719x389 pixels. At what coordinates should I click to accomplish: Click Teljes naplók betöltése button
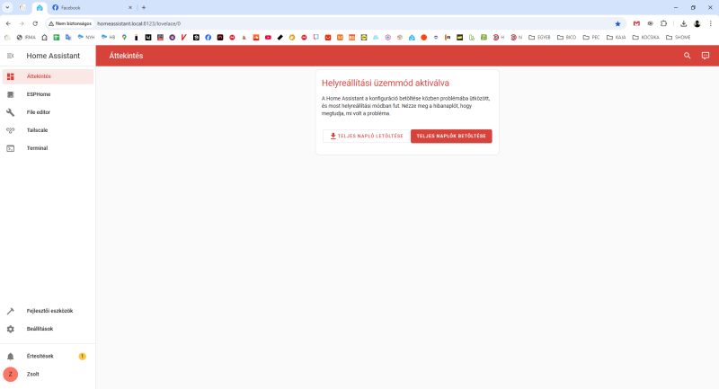pos(451,136)
